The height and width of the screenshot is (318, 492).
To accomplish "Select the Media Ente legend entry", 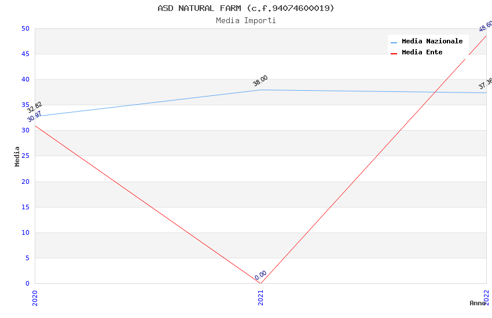I will [x=422, y=53].
